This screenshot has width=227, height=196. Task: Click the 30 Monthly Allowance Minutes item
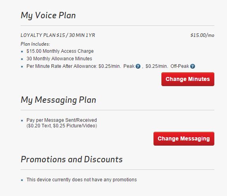pos(59,59)
